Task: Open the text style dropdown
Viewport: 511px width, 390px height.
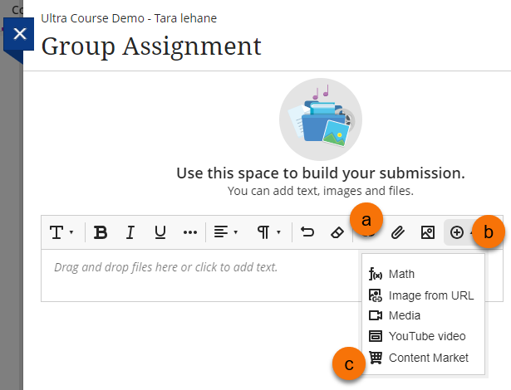Action: tap(61, 232)
